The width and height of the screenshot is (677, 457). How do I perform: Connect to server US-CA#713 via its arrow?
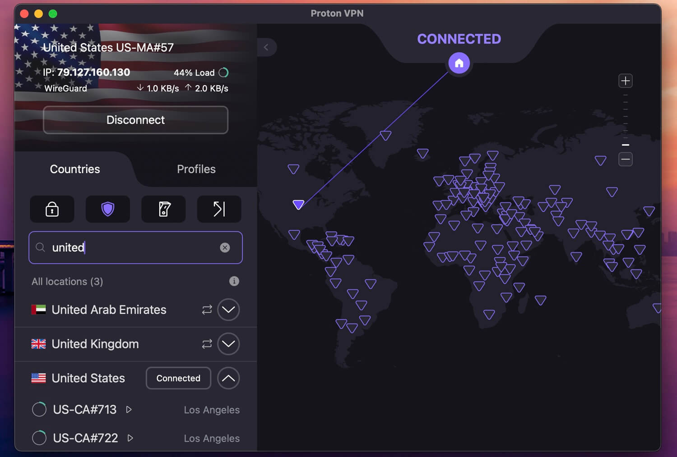tap(129, 410)
